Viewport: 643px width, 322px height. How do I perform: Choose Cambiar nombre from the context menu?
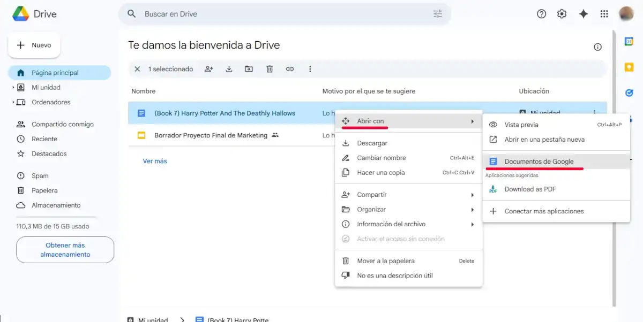(382, 158)
